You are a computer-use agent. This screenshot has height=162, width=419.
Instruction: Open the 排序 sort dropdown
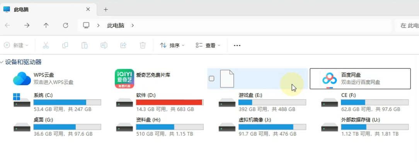(x=172, y=45)
